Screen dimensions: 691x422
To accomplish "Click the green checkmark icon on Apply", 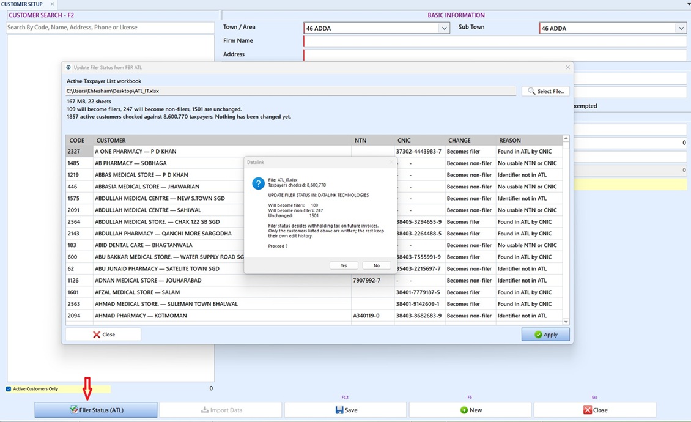I will click(538, 335).
